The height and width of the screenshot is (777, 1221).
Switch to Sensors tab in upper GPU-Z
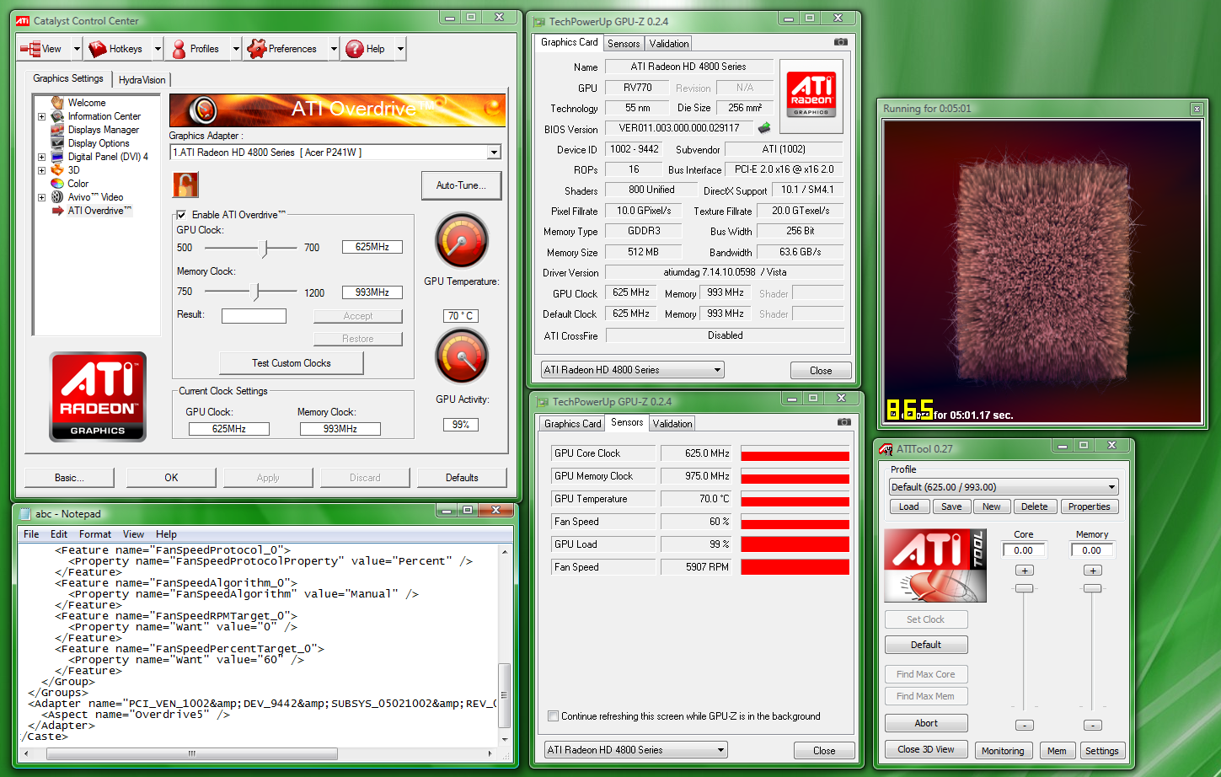click(624, 44)
